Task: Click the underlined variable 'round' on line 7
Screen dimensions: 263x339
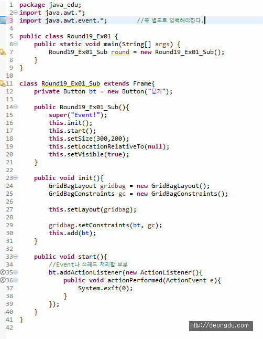Action: tap(120, 52)
